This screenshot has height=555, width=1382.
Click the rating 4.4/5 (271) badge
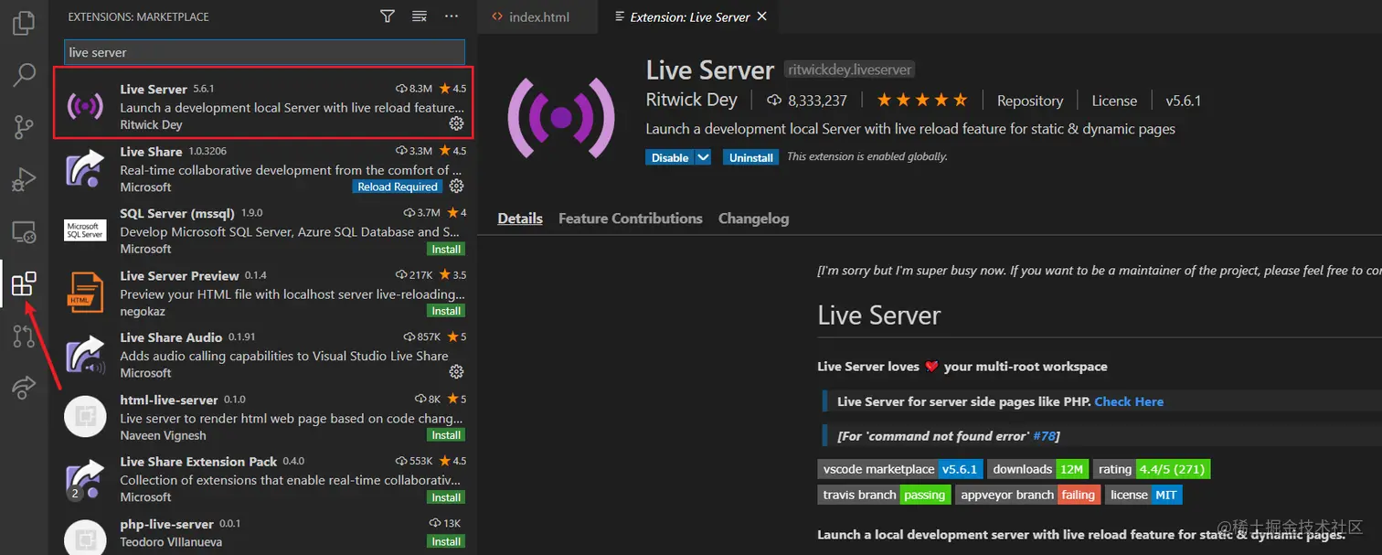point(1152,469)
